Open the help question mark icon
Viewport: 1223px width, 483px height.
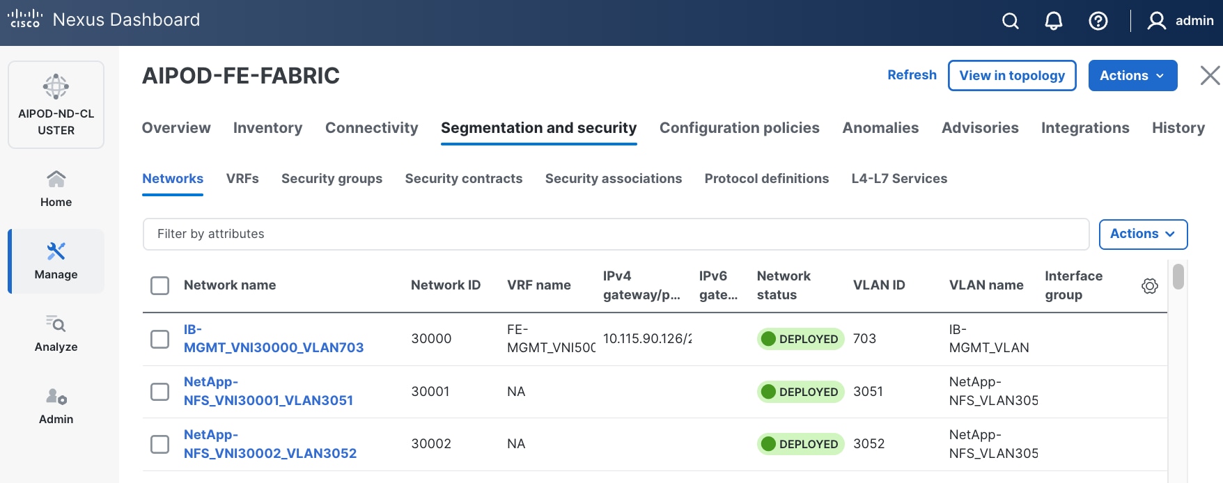pyautogui.click(x=1098, y=22)
